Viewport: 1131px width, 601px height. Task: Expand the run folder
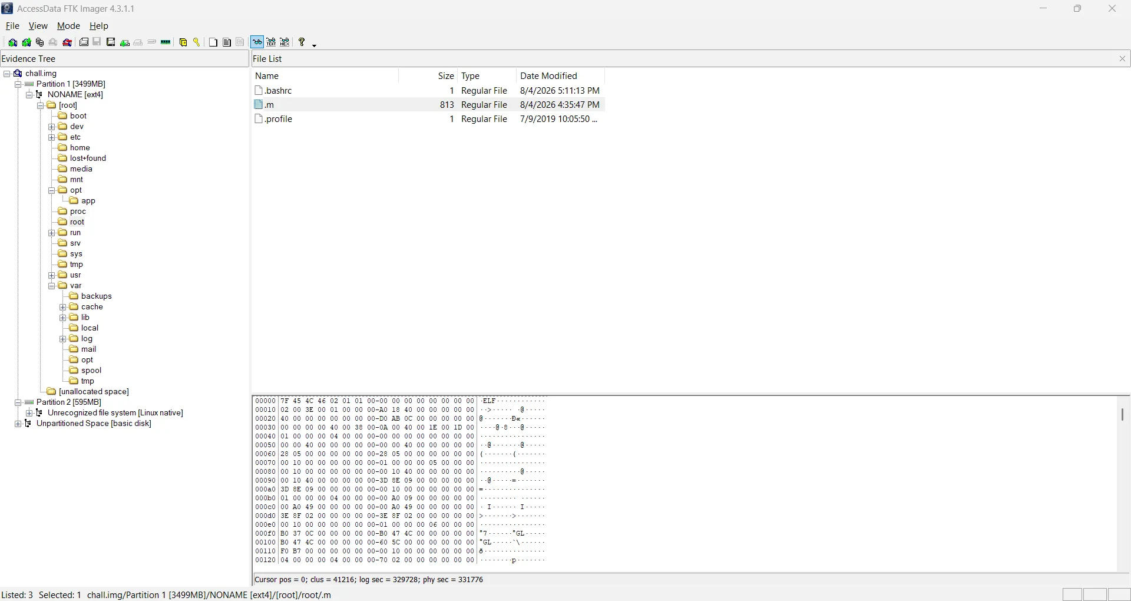[x=52, y=233]
